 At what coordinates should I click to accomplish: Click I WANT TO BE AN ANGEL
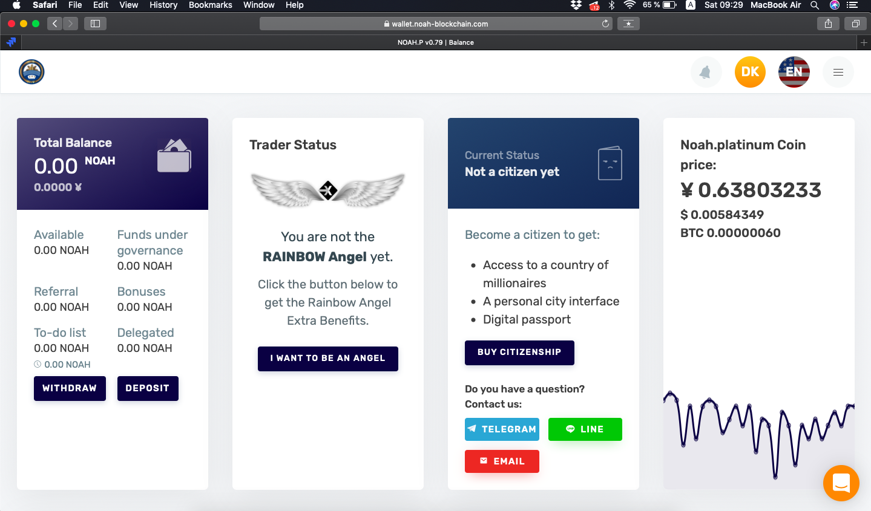tap(328, 359)
